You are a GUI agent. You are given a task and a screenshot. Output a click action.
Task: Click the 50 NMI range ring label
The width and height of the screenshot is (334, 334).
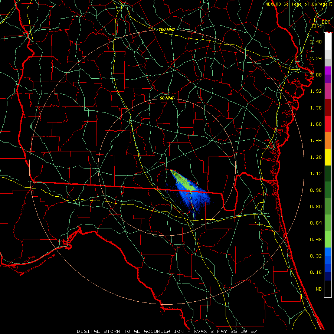tap(167, 98)
